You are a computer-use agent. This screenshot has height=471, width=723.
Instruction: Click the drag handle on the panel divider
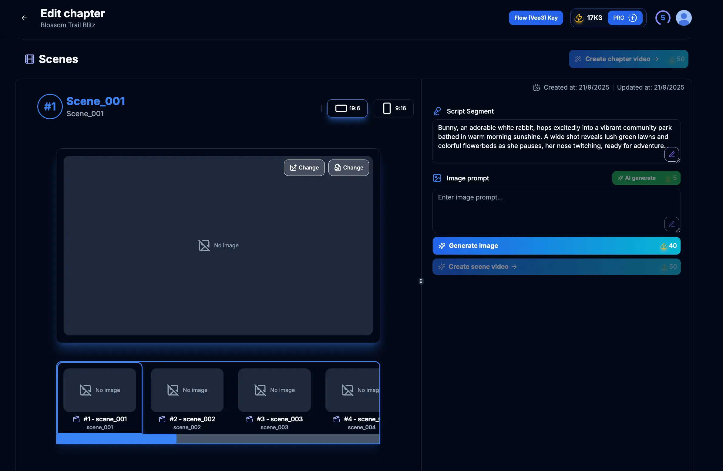pyautogui.click(x=421, y=281)
